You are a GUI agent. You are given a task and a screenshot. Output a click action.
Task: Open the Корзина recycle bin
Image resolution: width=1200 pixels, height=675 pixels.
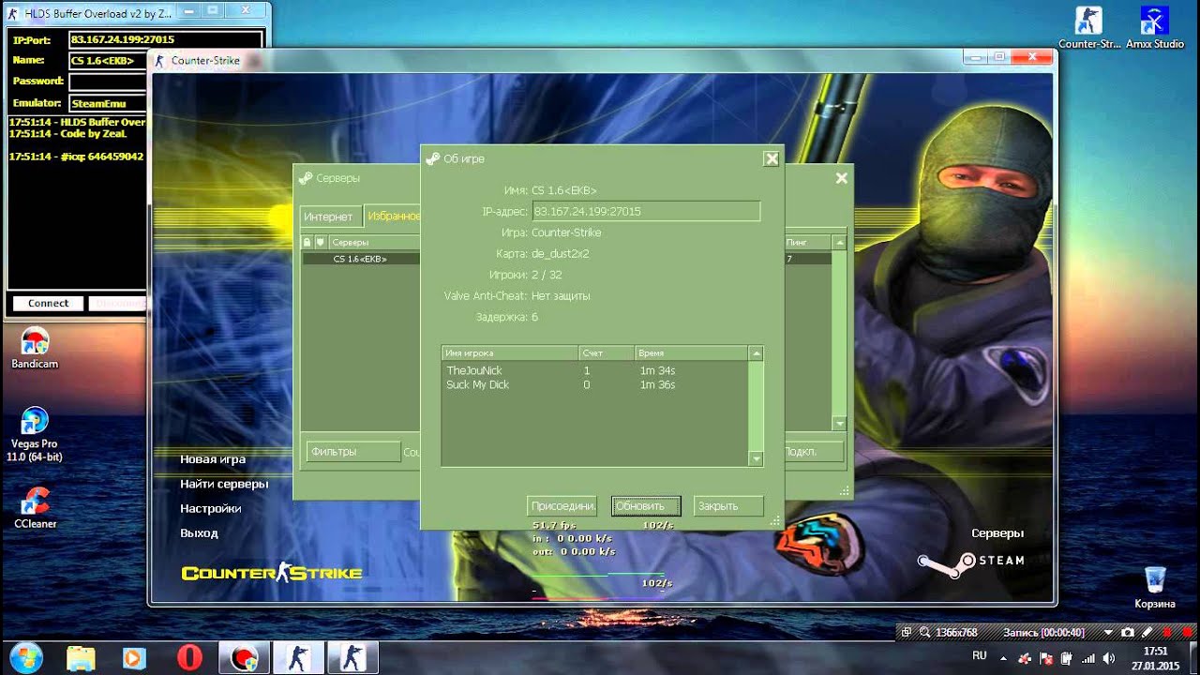point(1154,588)
